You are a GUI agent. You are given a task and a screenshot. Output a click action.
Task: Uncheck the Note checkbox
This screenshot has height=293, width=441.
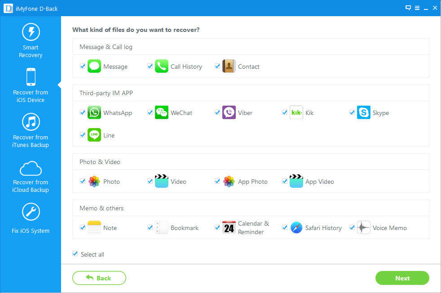[82, 227]
